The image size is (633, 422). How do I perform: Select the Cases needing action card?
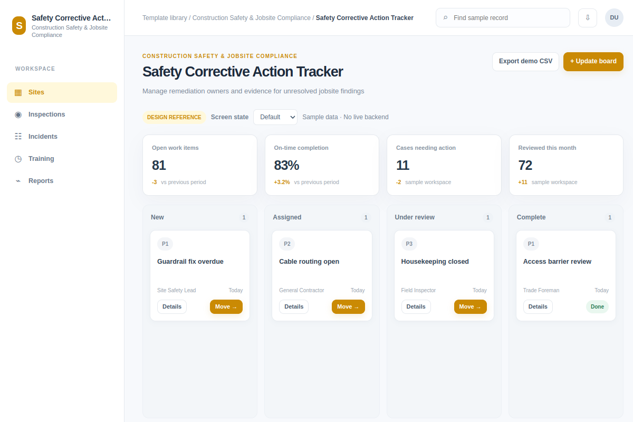tap(444, 165)
